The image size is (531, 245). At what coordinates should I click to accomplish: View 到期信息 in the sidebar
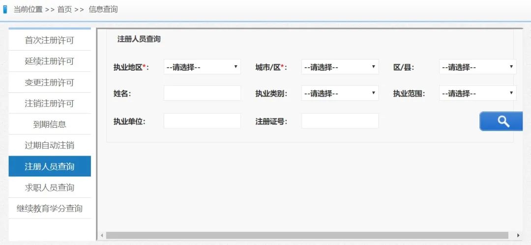click(x=50, y=124)
